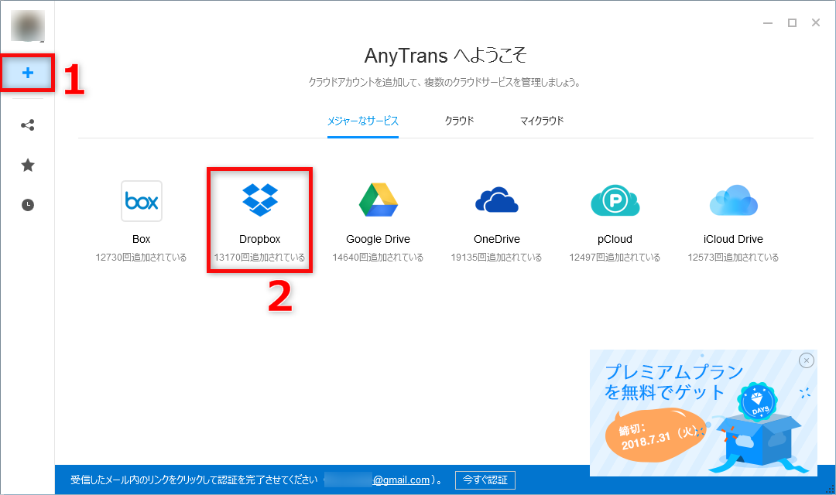This screenshot has width=836, height=495.
Task: Switch to クラウド tab
Action: click(x=459, y=121)
